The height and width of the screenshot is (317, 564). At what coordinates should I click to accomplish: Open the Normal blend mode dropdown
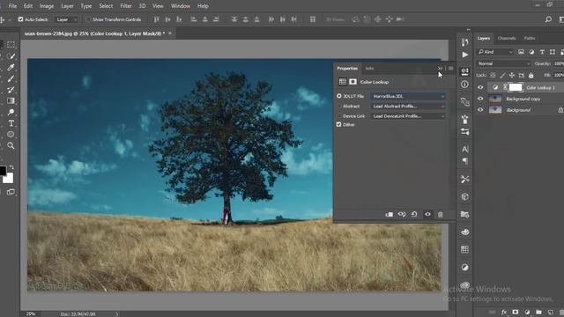pyautogui.click(x=503, y=63)
